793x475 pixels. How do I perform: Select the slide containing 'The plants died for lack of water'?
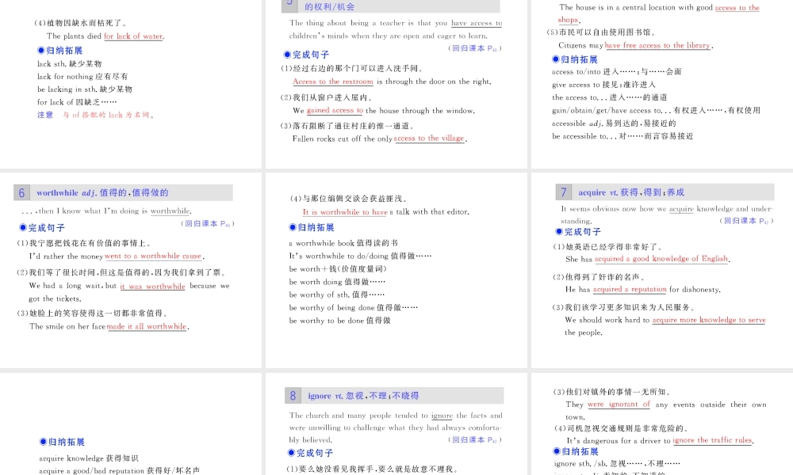tap(131, 84)
